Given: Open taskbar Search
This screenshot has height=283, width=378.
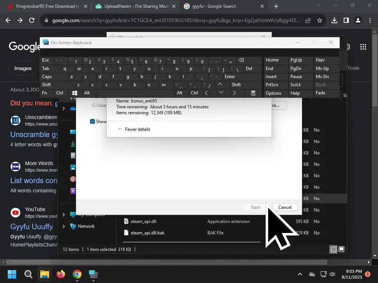Looking at the screenshot, I should [x=28, y=274].
